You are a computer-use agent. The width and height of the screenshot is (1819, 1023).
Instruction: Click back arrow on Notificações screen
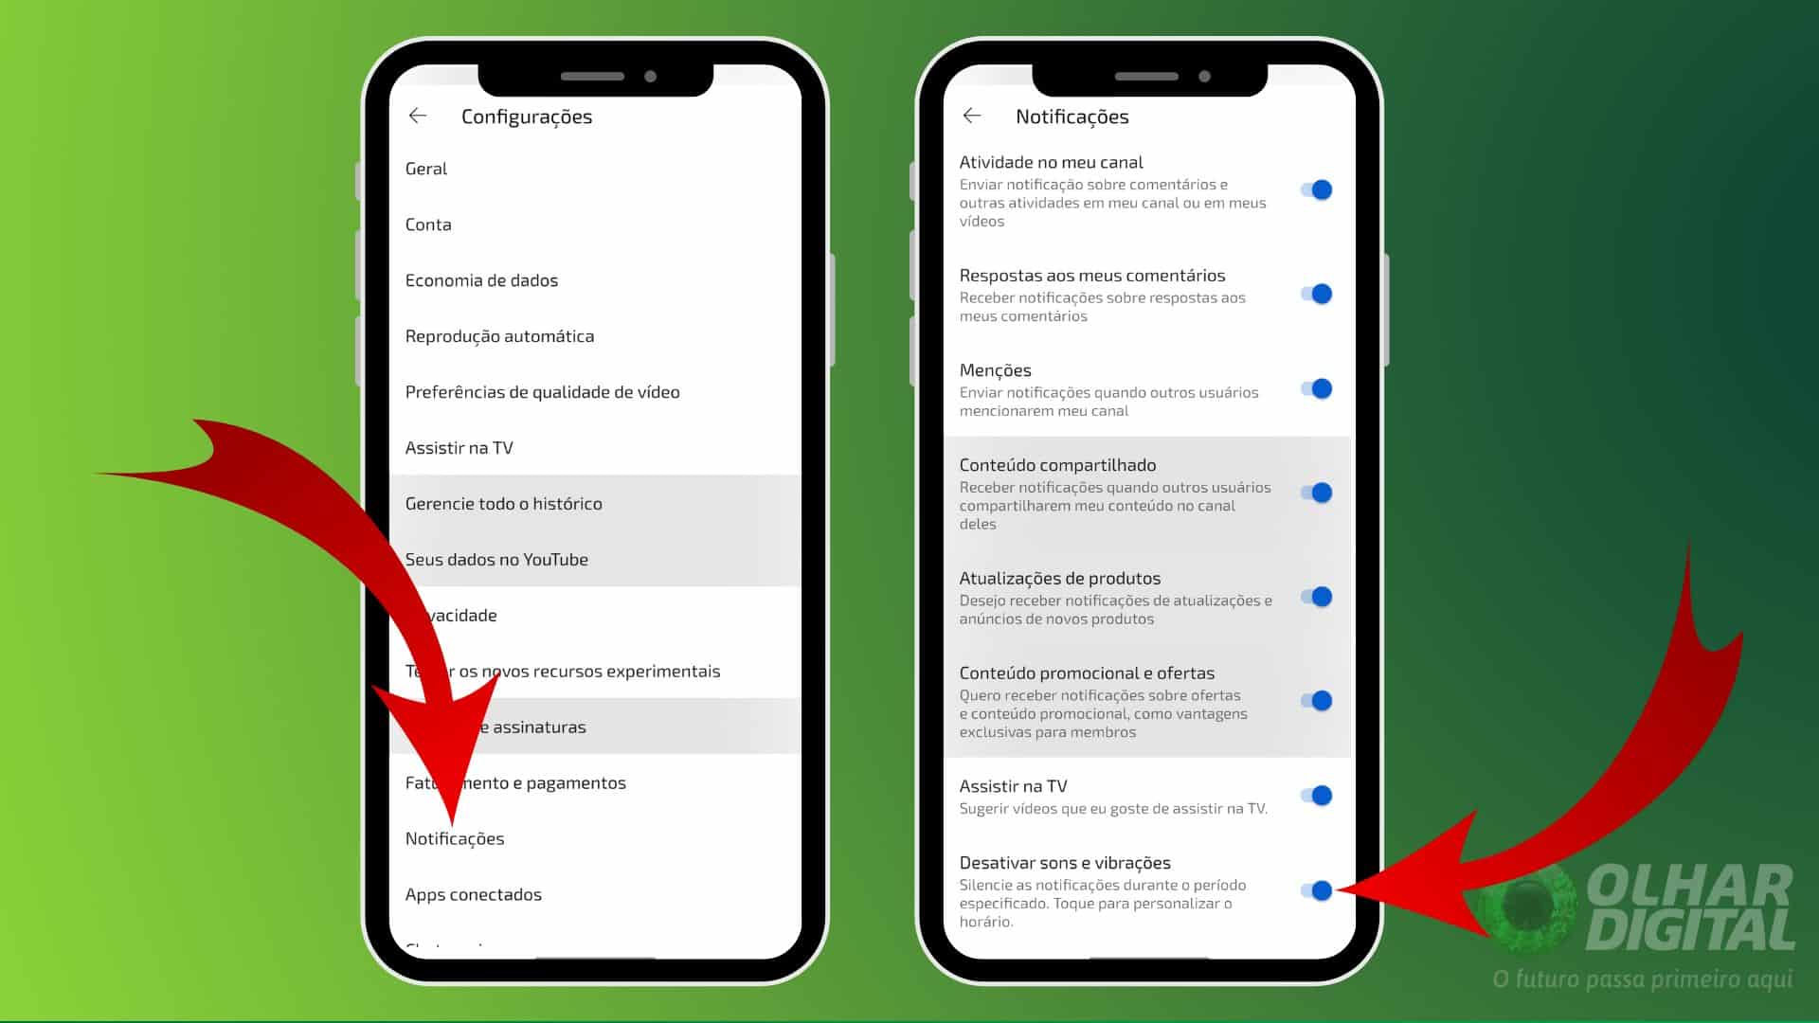pyautogui.click(x=973, y=115)
